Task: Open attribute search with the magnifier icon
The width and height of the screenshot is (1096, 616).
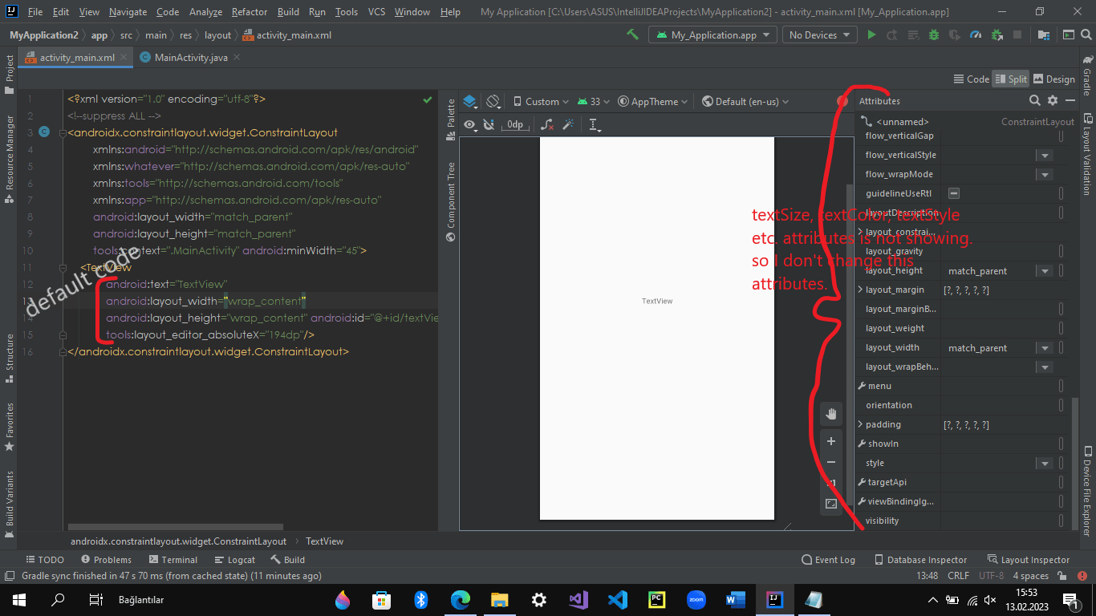Action: (1034, 101)
